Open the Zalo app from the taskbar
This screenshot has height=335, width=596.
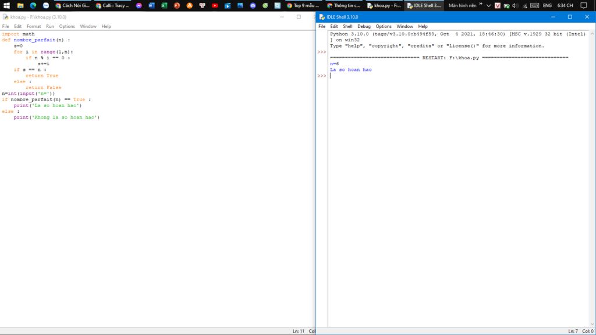pos(45,5)
